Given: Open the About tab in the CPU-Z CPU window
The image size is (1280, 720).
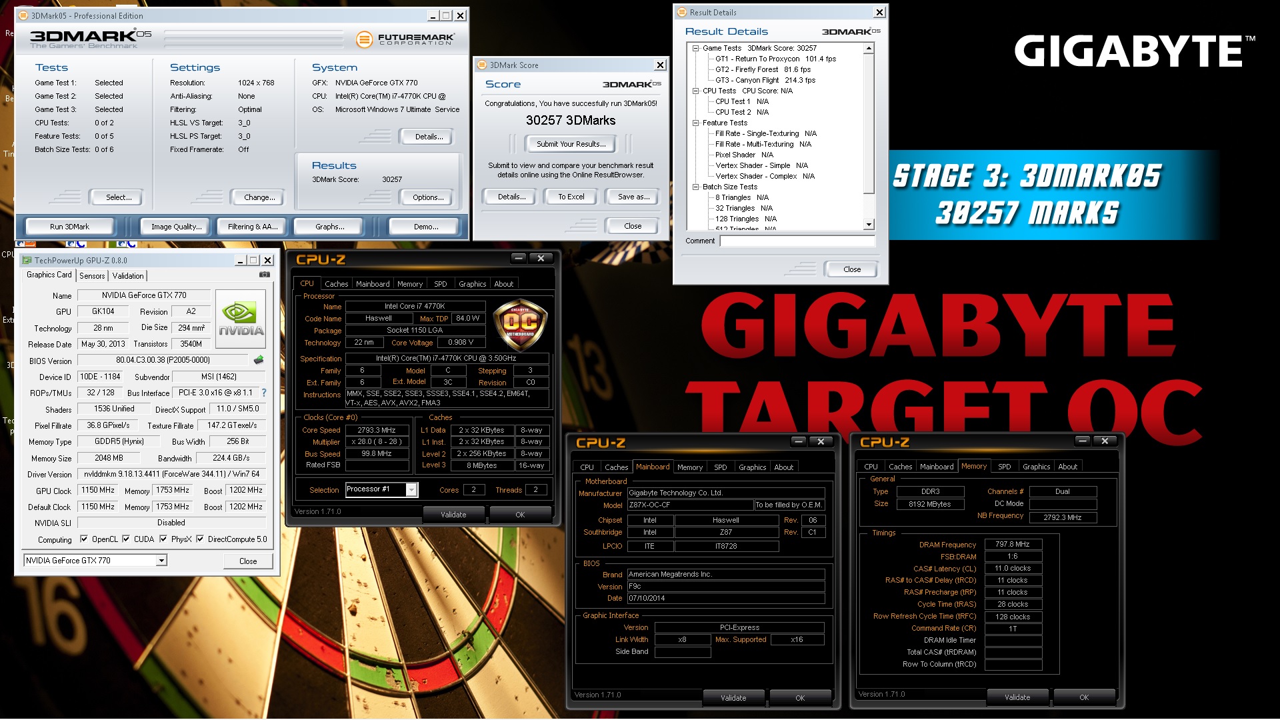Looking at the screenshot, I should point(503,284).
